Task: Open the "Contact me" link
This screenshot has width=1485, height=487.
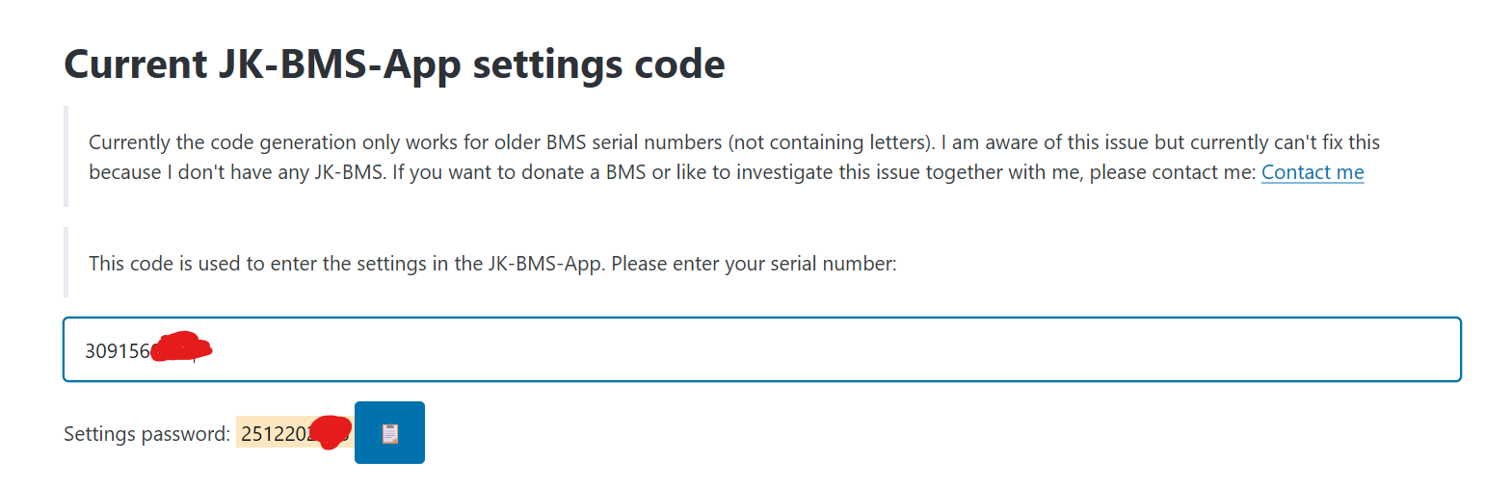Action: coord(1312,172)
